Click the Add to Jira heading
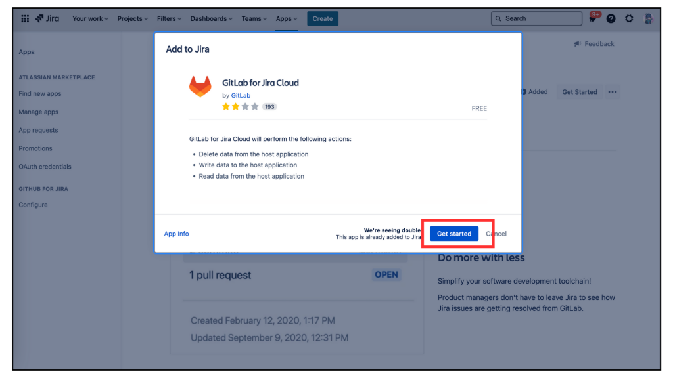The height and width of the screenshot is (378, 673). click(187, 49)
